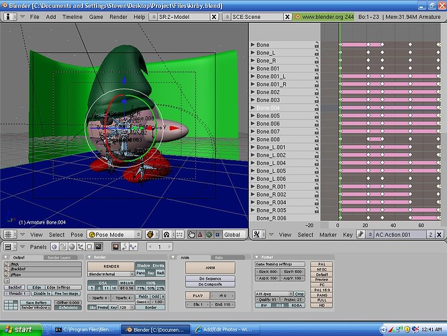
Task: Select the RGB color output option
Action: [x=281, y=306]
